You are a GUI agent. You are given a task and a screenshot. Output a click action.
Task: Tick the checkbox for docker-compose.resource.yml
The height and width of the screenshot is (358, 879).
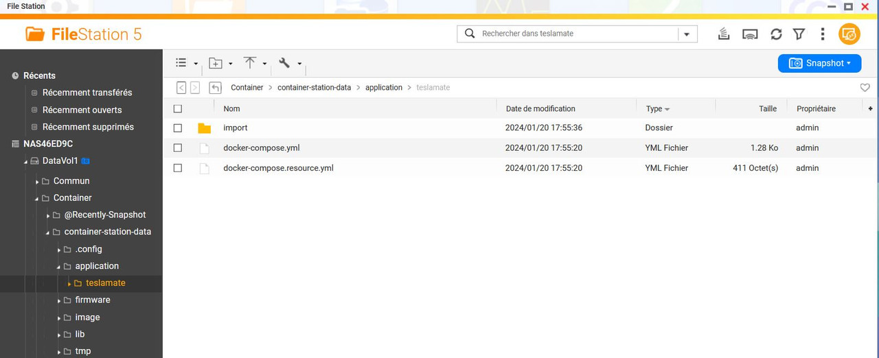point(178,168)
